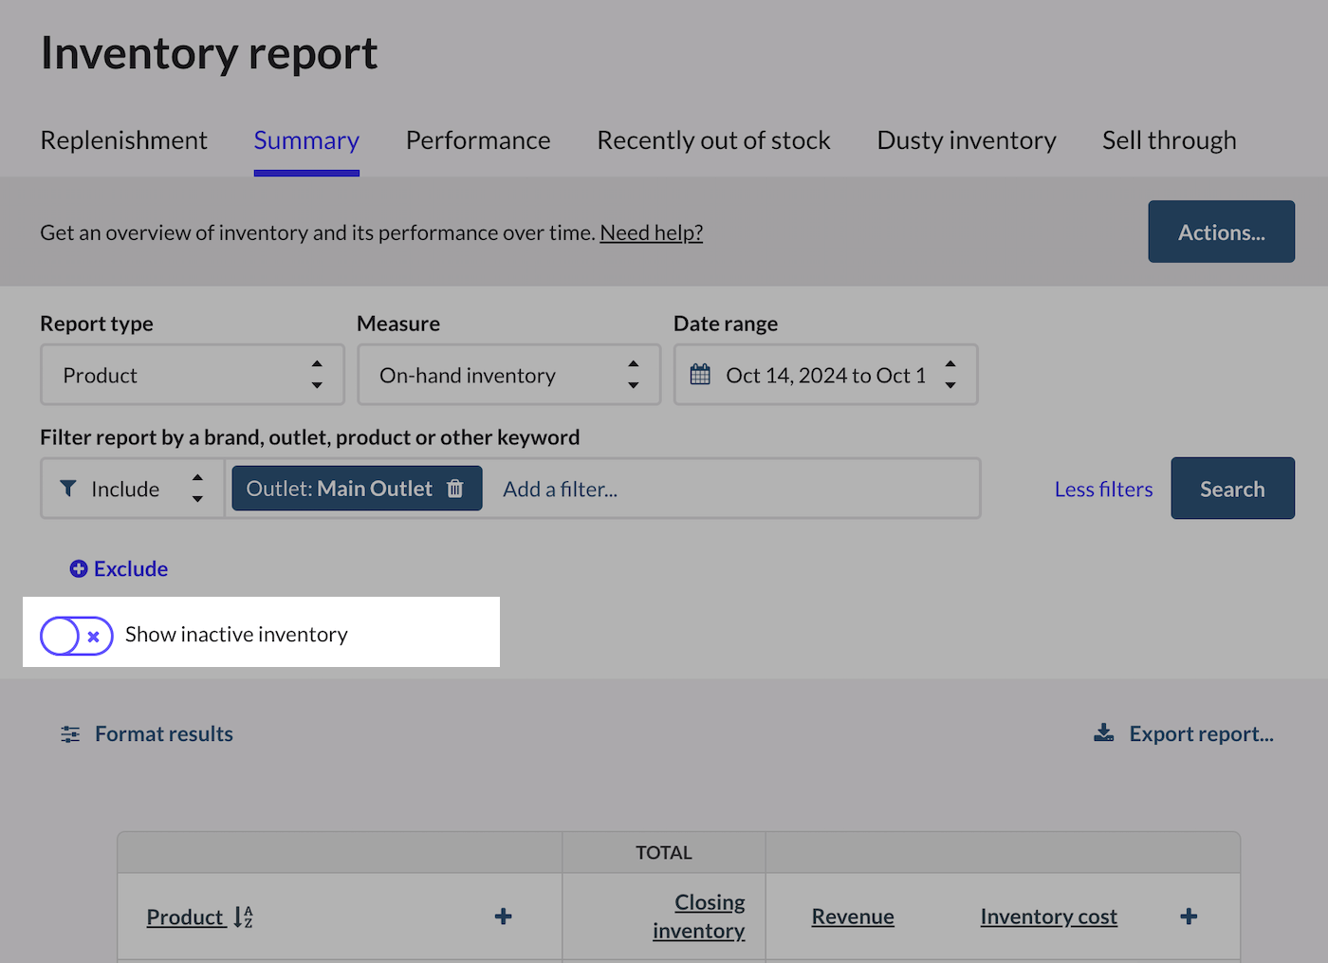Click the funnel filter icon beside Include
Viewport: 1328px width, 963px height.
(68, 489)
